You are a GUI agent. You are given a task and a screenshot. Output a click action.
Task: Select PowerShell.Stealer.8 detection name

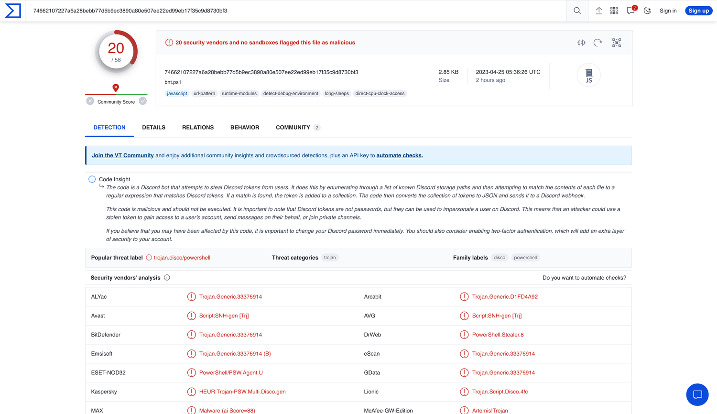498,335
